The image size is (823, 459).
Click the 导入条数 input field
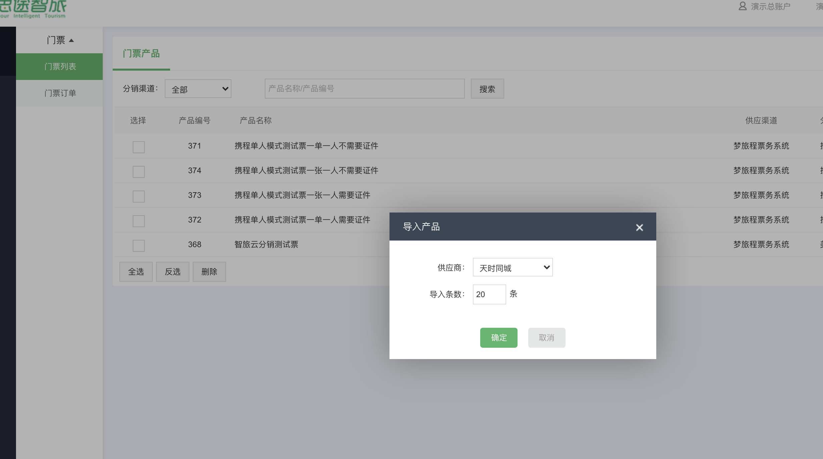click(489, 294)
